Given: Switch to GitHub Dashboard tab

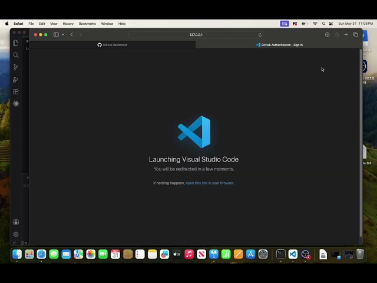Looking at the screenshot, I should click(113, 45).
